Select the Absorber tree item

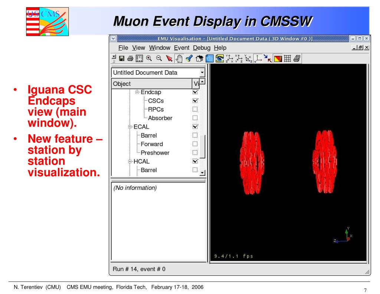pos(160,118)
